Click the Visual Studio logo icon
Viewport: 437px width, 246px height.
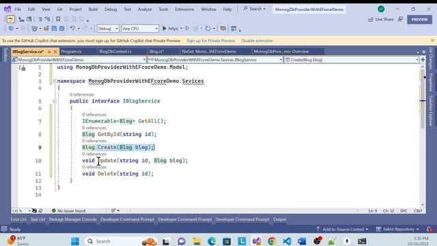[x=8, y=9]
